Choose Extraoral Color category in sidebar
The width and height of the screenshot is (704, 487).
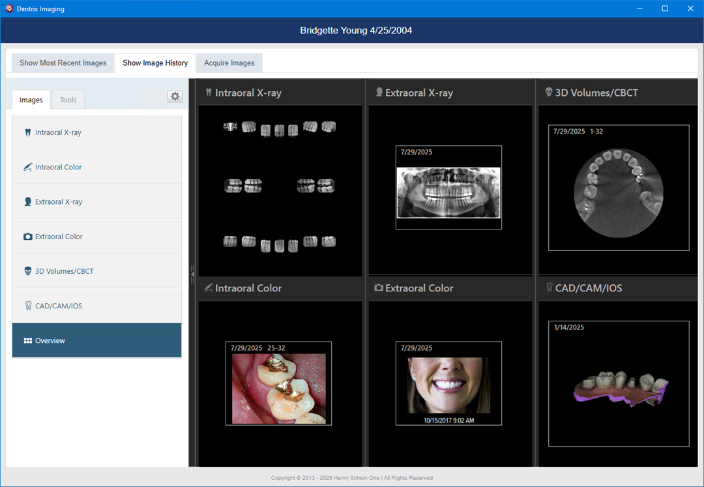point(97,237)
